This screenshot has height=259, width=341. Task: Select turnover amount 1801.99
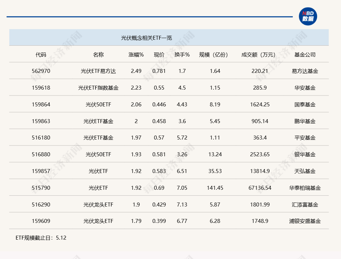click(x=260, y=205)
